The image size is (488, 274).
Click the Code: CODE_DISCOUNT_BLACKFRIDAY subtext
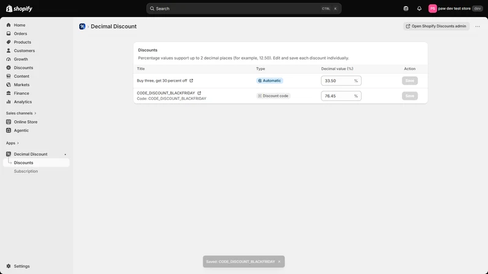pyautogui.click(x=171, y=99)
